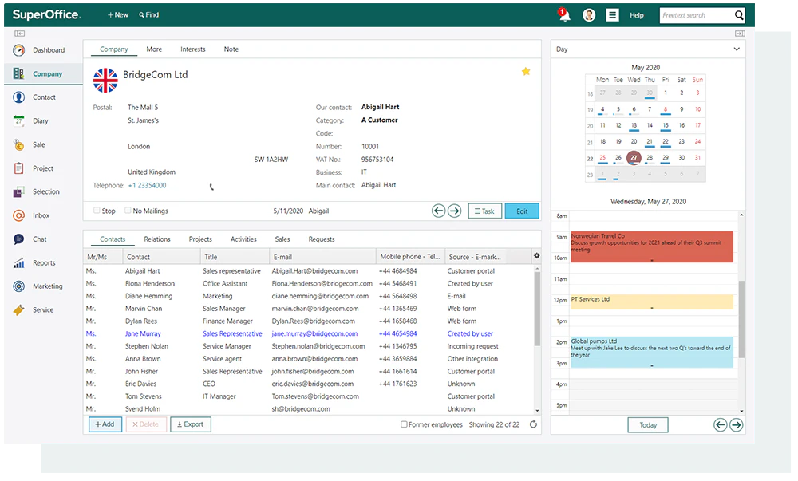Check the Former employees checkbox
This screenshot has height=481, width=798.
(x=404, y=424)
